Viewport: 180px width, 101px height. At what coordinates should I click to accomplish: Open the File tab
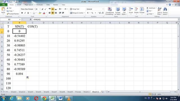click(4, 5)
